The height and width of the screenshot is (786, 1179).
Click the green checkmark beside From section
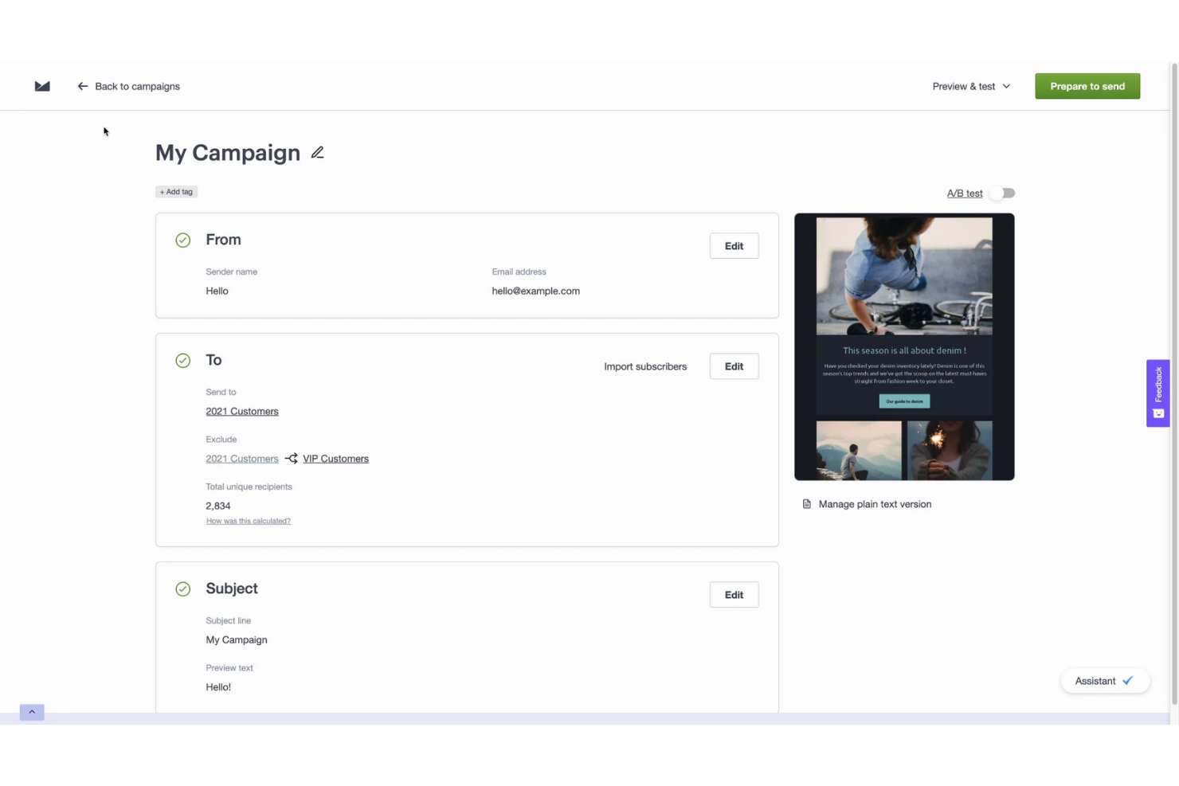[182, 240]
